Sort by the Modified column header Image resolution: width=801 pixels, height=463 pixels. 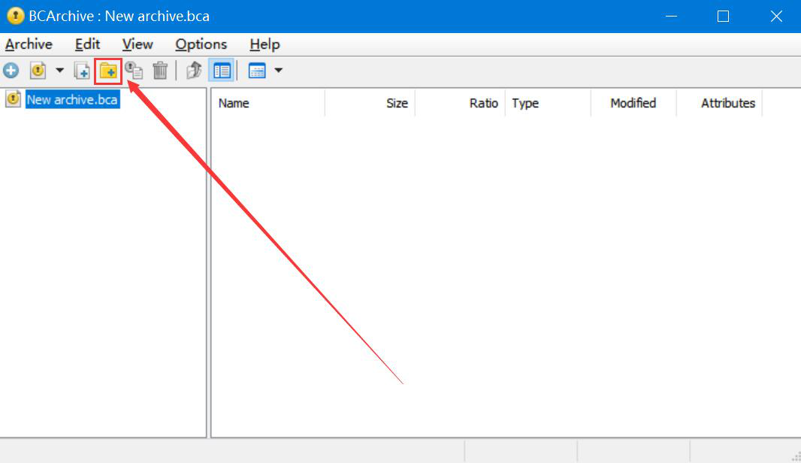tap(633, 103)
